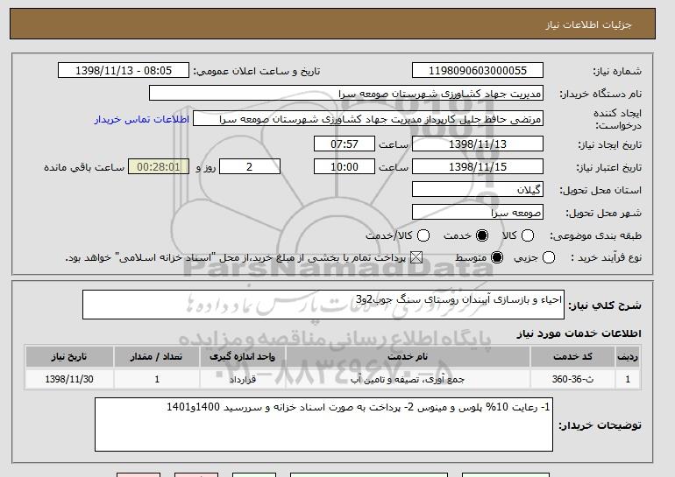Screen dimensions: 675x477
Task: Click the province field گیلان
Action: click(478, 190)
